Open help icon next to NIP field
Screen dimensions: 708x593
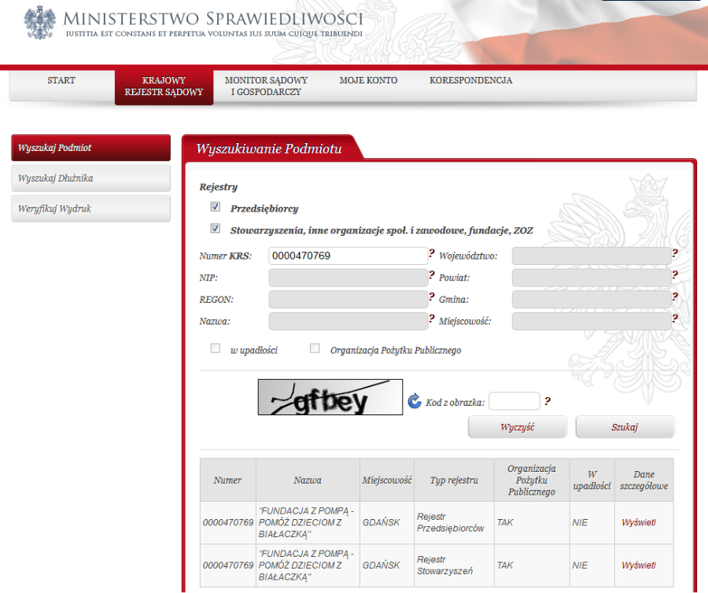click(432, 274)
